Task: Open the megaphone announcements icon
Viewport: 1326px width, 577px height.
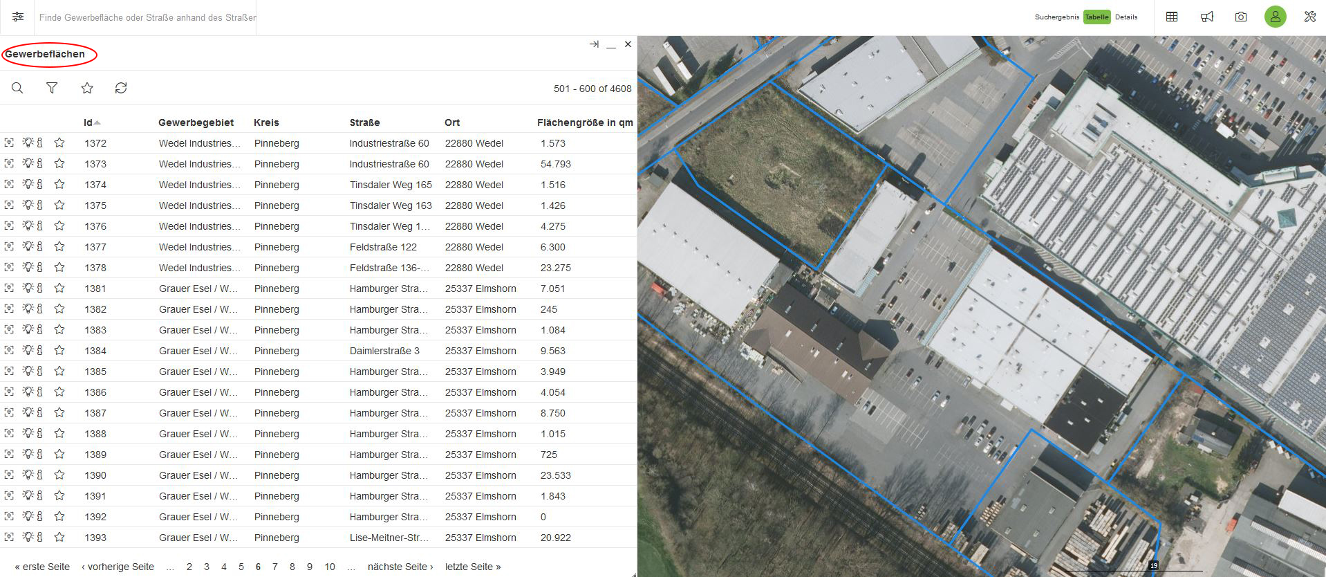Action: [1207, 17]
